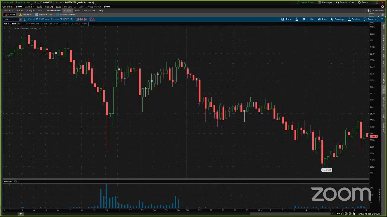The image size is (387, 217).
Task: Select the Trade tab
Action: tap(19, 10)
